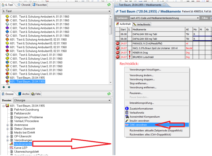
Task: Click the stop sign icon on the BRUMEXX row
Action: 117,57
